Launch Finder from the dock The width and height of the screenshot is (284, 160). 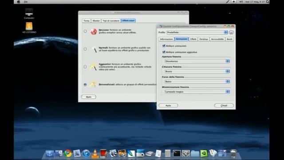(59, 154)
